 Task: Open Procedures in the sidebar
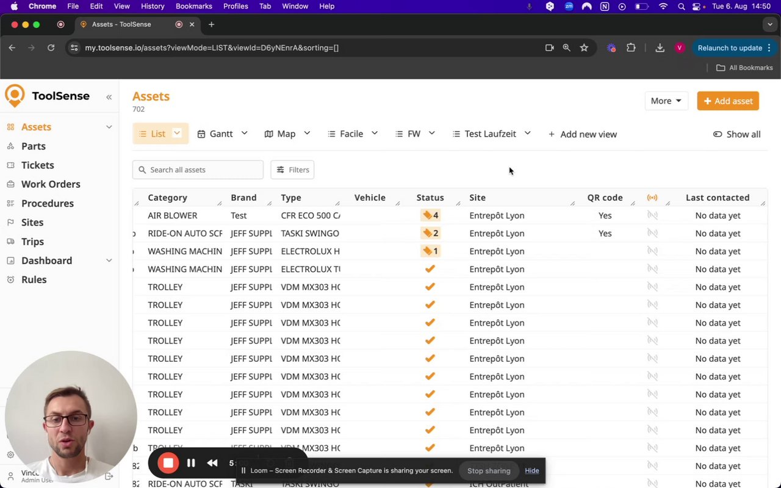(x=48, y=203)
